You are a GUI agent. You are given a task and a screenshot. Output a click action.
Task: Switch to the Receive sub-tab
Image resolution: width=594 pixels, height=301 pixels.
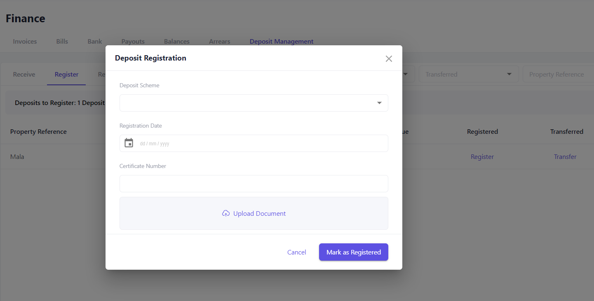click(23, 74)
